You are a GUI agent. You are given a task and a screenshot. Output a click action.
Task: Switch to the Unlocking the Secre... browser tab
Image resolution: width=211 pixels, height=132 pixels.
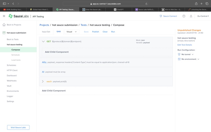point(198,9)
